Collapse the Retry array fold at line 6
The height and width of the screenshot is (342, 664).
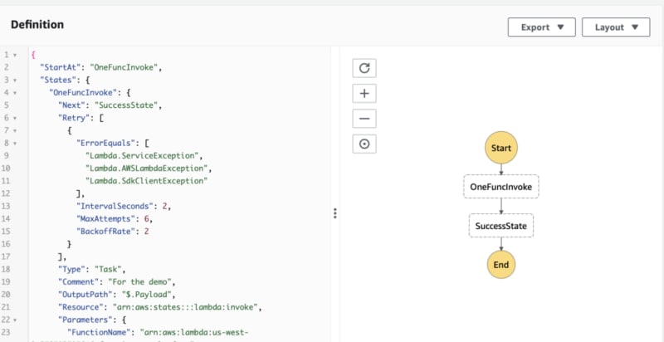[15, 118]
